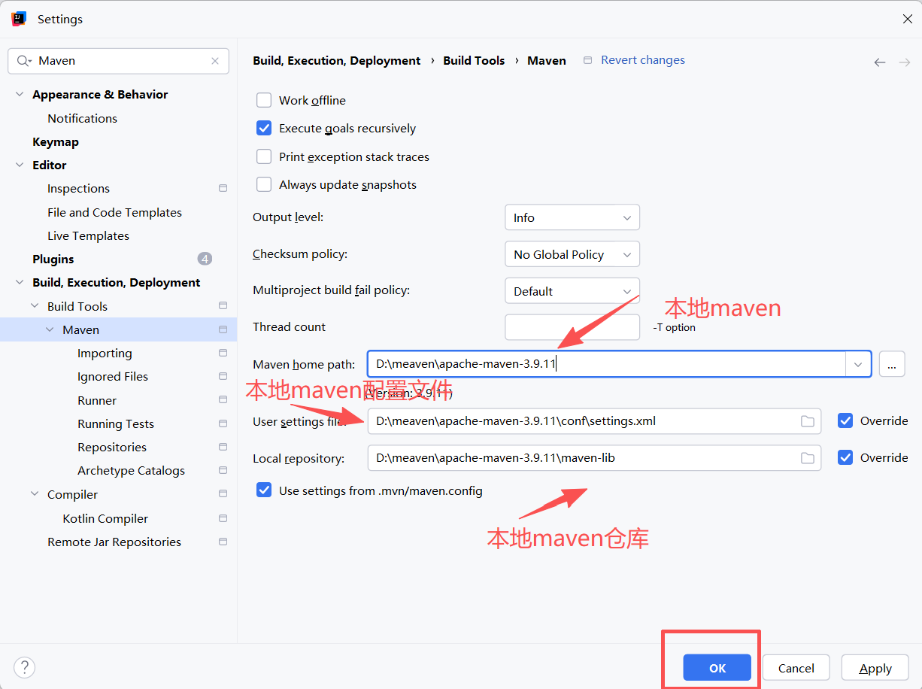Image resolution: width=922 pixels, height=689 pixels.
Task: Select Importing under Maven
Action: 105,353
